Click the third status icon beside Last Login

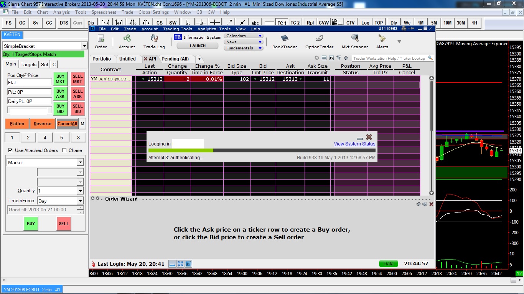coord(188,264)
